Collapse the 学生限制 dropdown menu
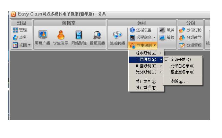Viewport: 222px width, 138px height. [x=143, y=45]
